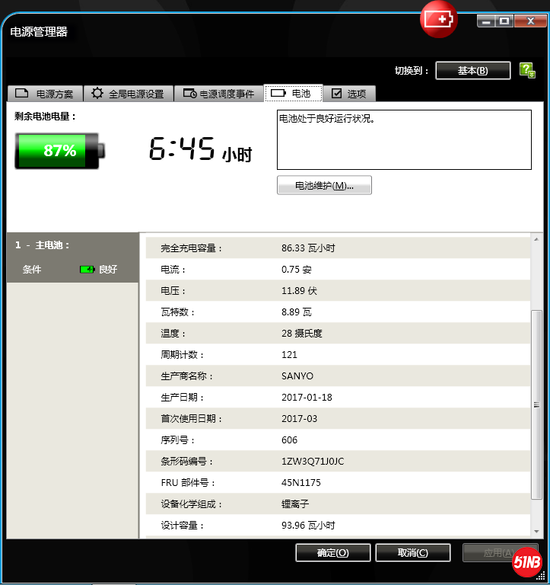Open the 全局电源设置 tab
This screenshot has height=585, width=550.
coord(128,94)
